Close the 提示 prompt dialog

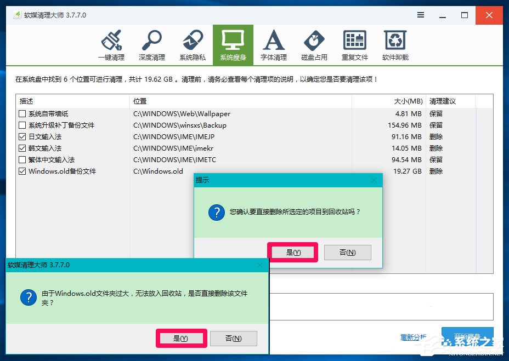tap(375, 180)
